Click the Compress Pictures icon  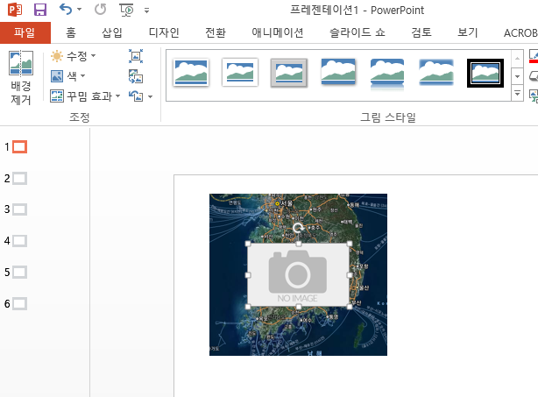tap(136, 56)
